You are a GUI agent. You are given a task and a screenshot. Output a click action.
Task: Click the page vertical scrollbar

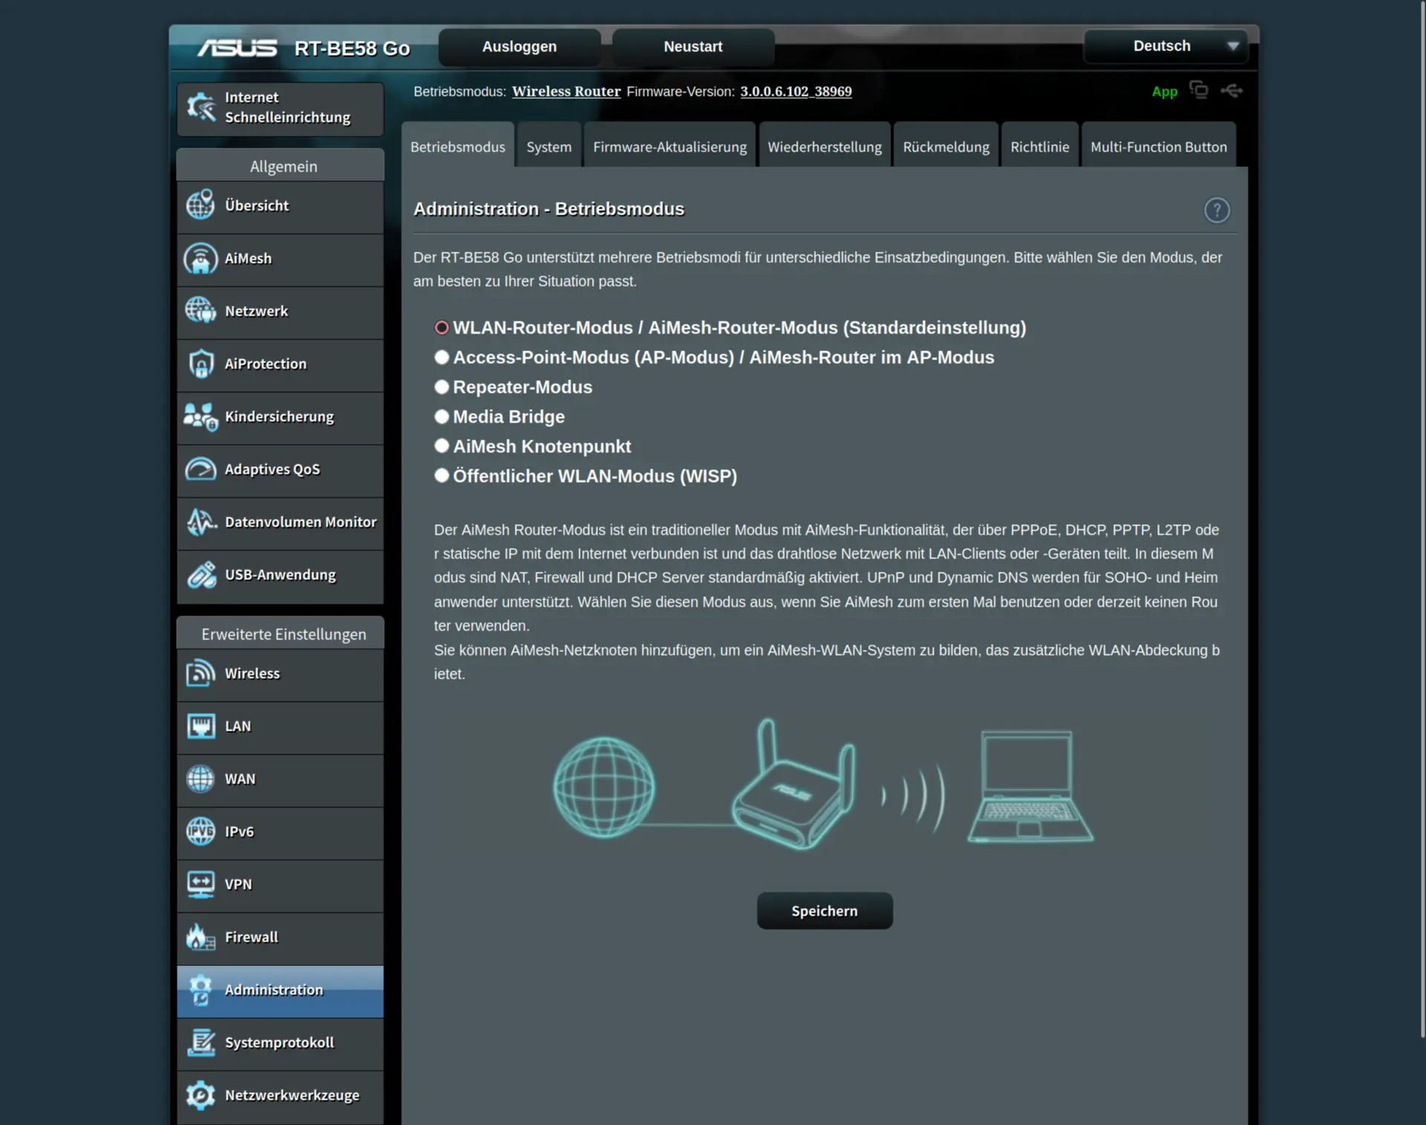pyautogui.click(x=1422, y=520)
